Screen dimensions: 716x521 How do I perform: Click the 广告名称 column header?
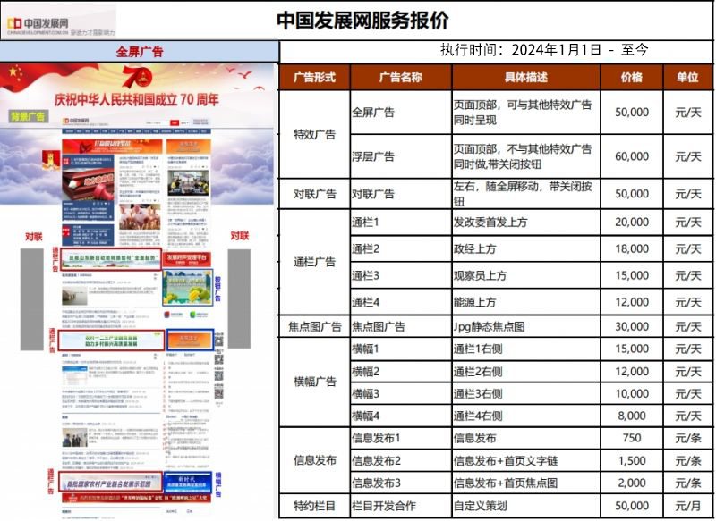click(x=401, y=77)
